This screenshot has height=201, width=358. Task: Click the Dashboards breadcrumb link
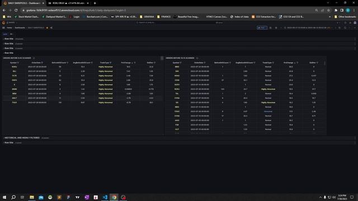[20, 28]
